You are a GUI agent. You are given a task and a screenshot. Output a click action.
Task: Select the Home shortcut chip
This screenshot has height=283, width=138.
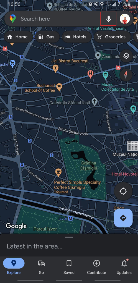[18, 37]
